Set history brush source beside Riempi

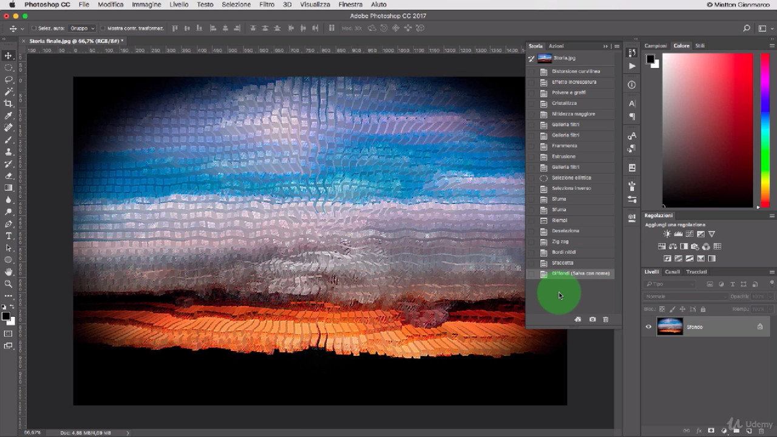pyautogui.click(x=531, y=220)
